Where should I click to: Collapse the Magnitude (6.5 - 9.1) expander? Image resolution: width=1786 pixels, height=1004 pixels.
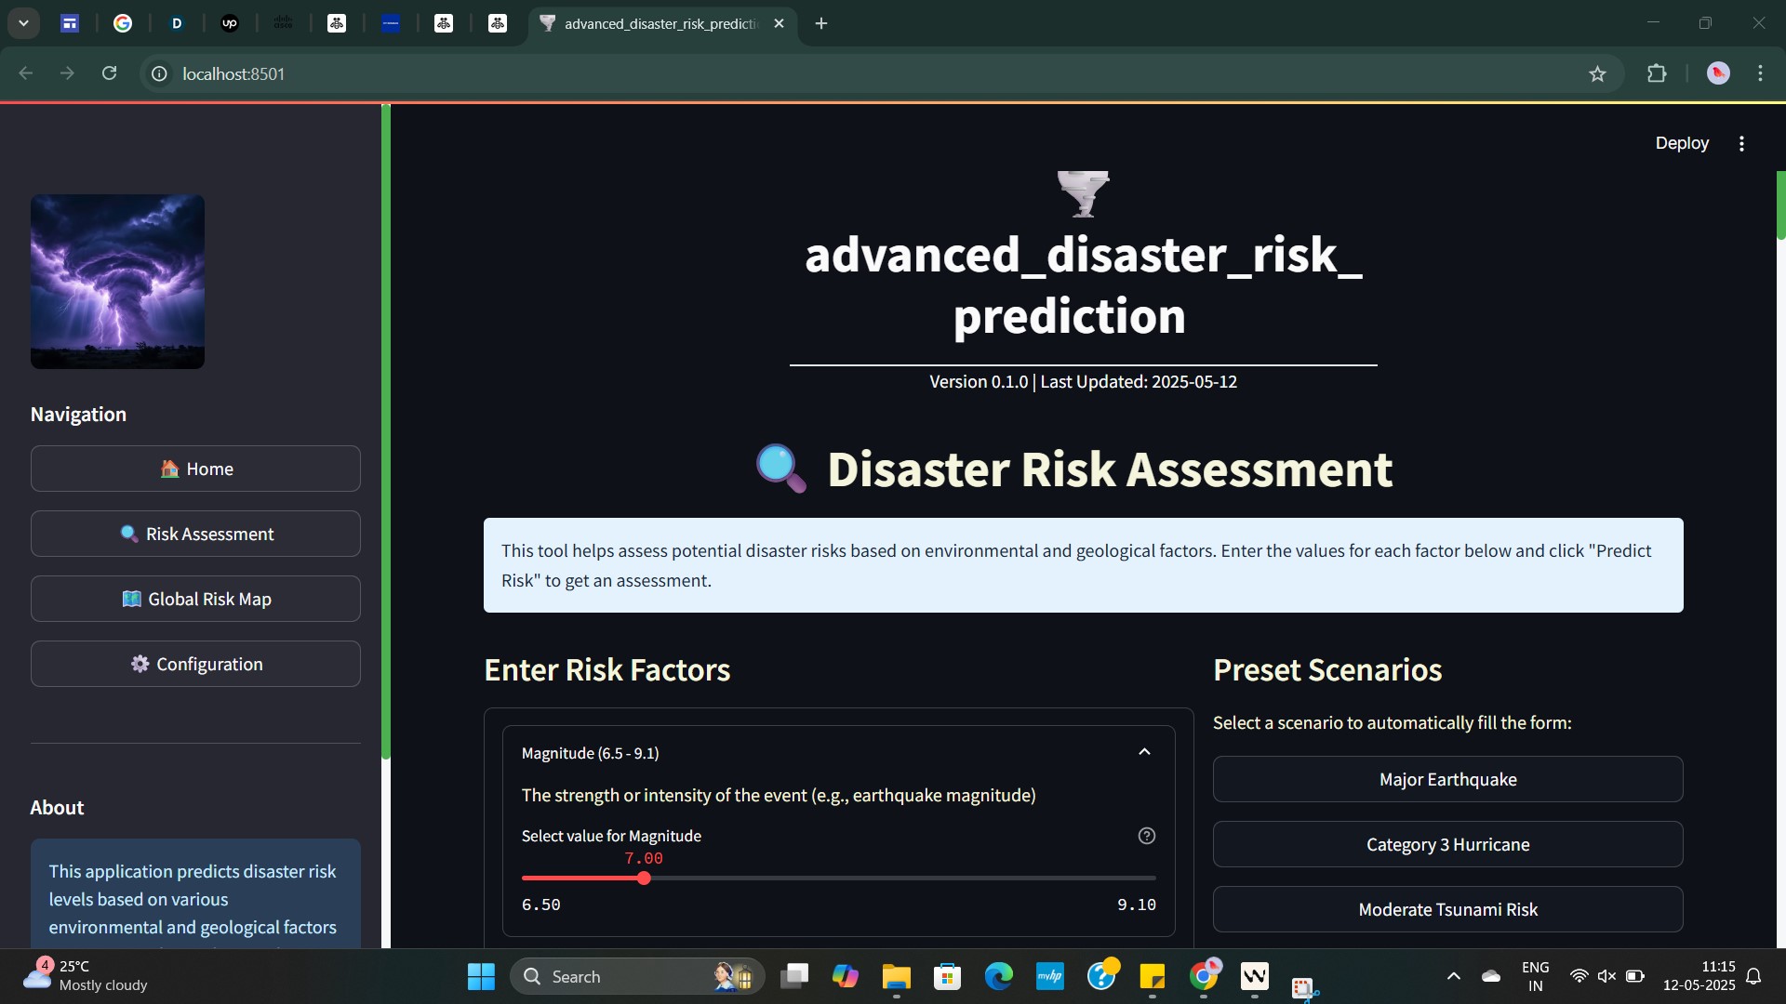click(1144, 752)
